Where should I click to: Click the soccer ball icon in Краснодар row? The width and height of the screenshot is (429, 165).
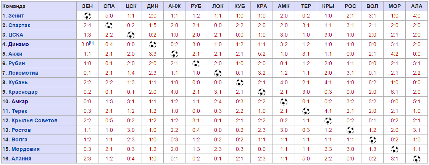pyautogui.click(x=261, y=92)
